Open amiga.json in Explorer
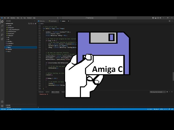The image size is (174, 130). coord(11,28)
